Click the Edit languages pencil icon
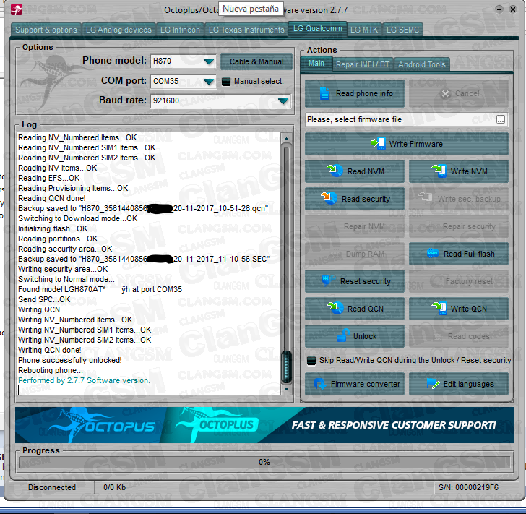The image size is (526, 514). [x=433, y=383]
